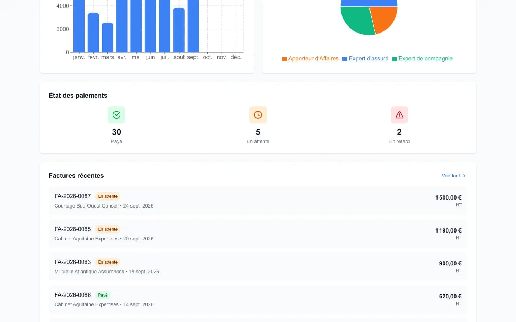Viewport: 516px width, 322px height.
Task: Click the En attente label under 5
Action: (258, 141)
